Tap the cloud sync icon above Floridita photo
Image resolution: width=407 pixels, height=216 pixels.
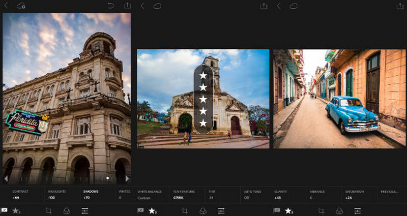pos(21,6)
